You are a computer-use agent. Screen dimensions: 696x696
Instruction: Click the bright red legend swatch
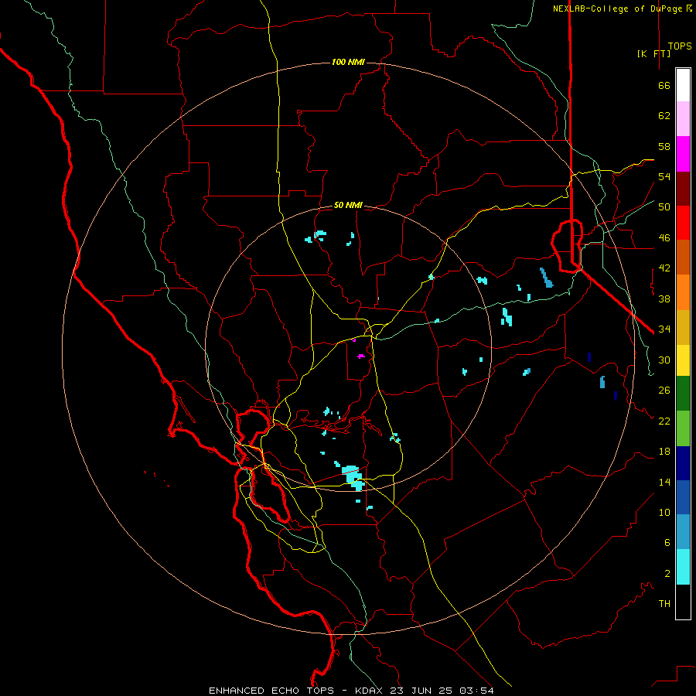pyautogui.click(x=683, y=223)
